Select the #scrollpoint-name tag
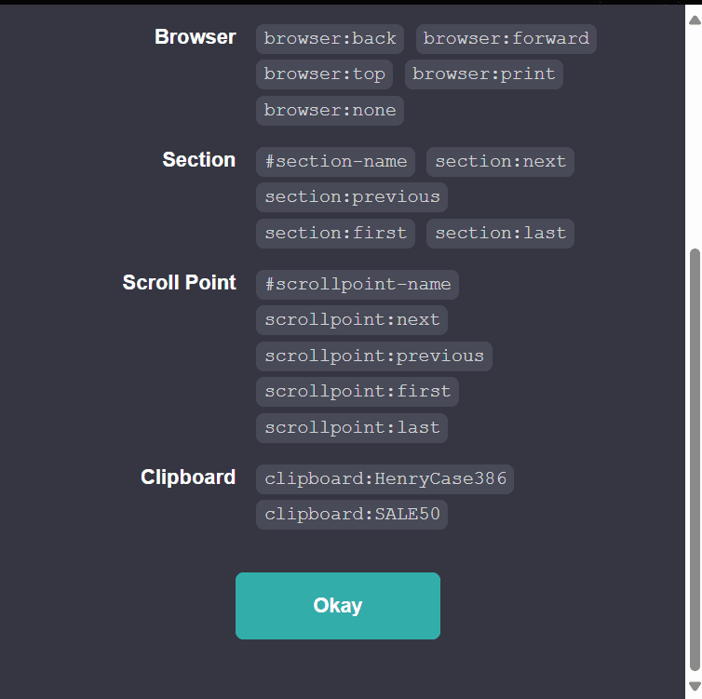 pos(358,285)
